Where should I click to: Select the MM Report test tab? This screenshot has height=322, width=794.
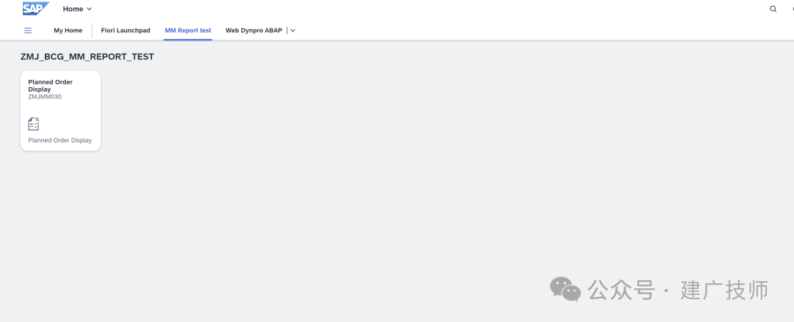pos(188,30)
